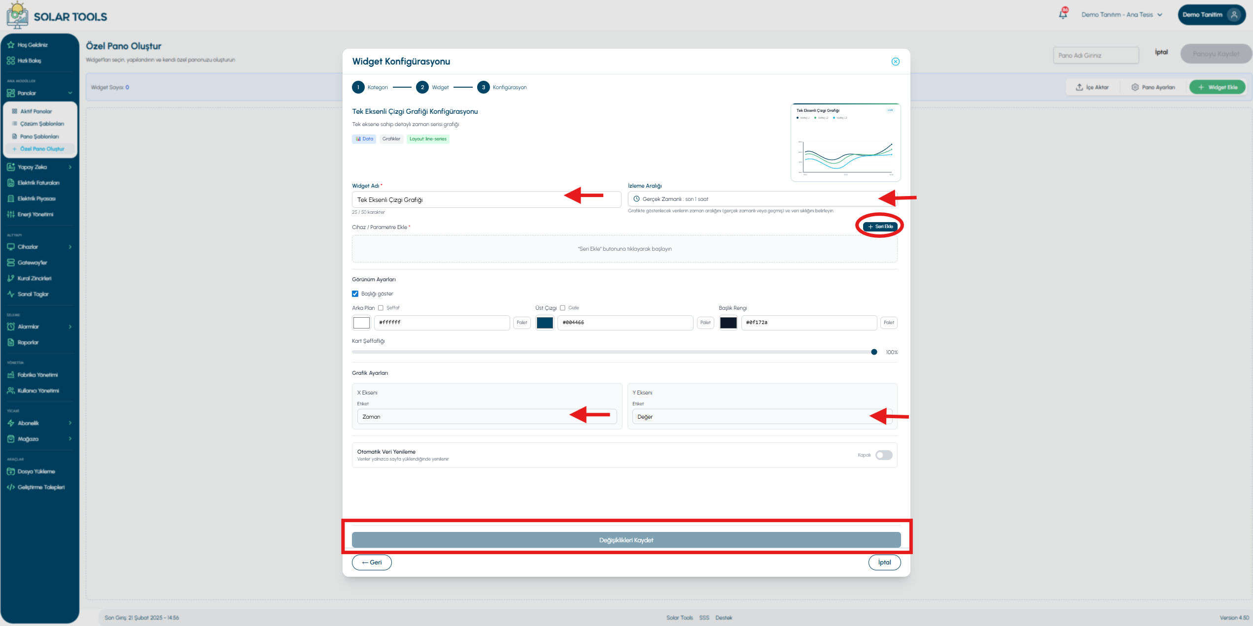This screenshot has width=1253, height=626.
Task: Click the Üst Çizgi color swatch
Action: click(545, 323)
